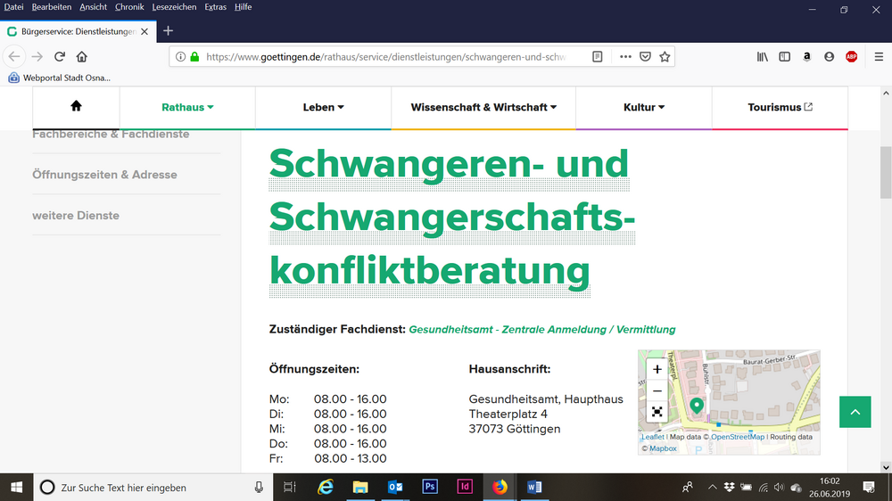Image resolution: width=892 pixels, height=501 pixels.
Task: Reload the page with the refresh icon
Action: 60,56
